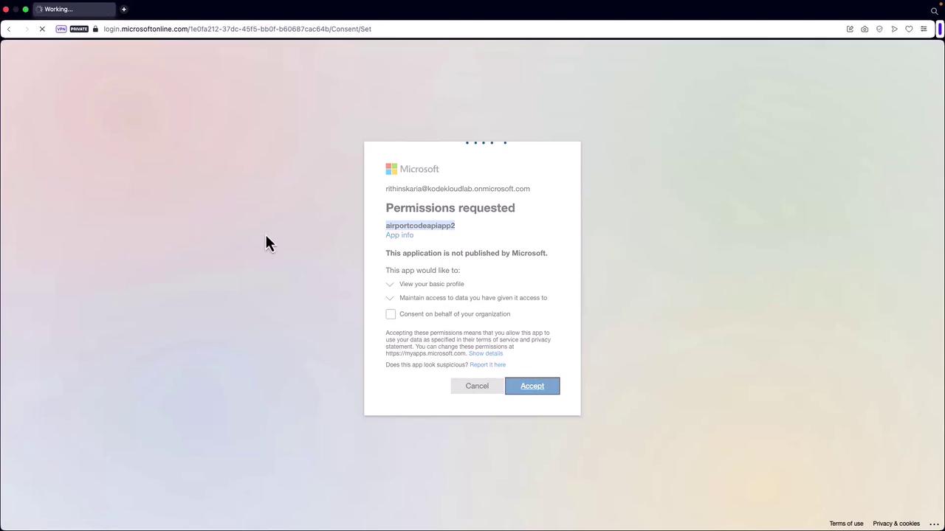Image resolution: width=945 pixels, height=531 pixels.
Task: Open the privacy shield icon
Action: click(x=879, y=29)
